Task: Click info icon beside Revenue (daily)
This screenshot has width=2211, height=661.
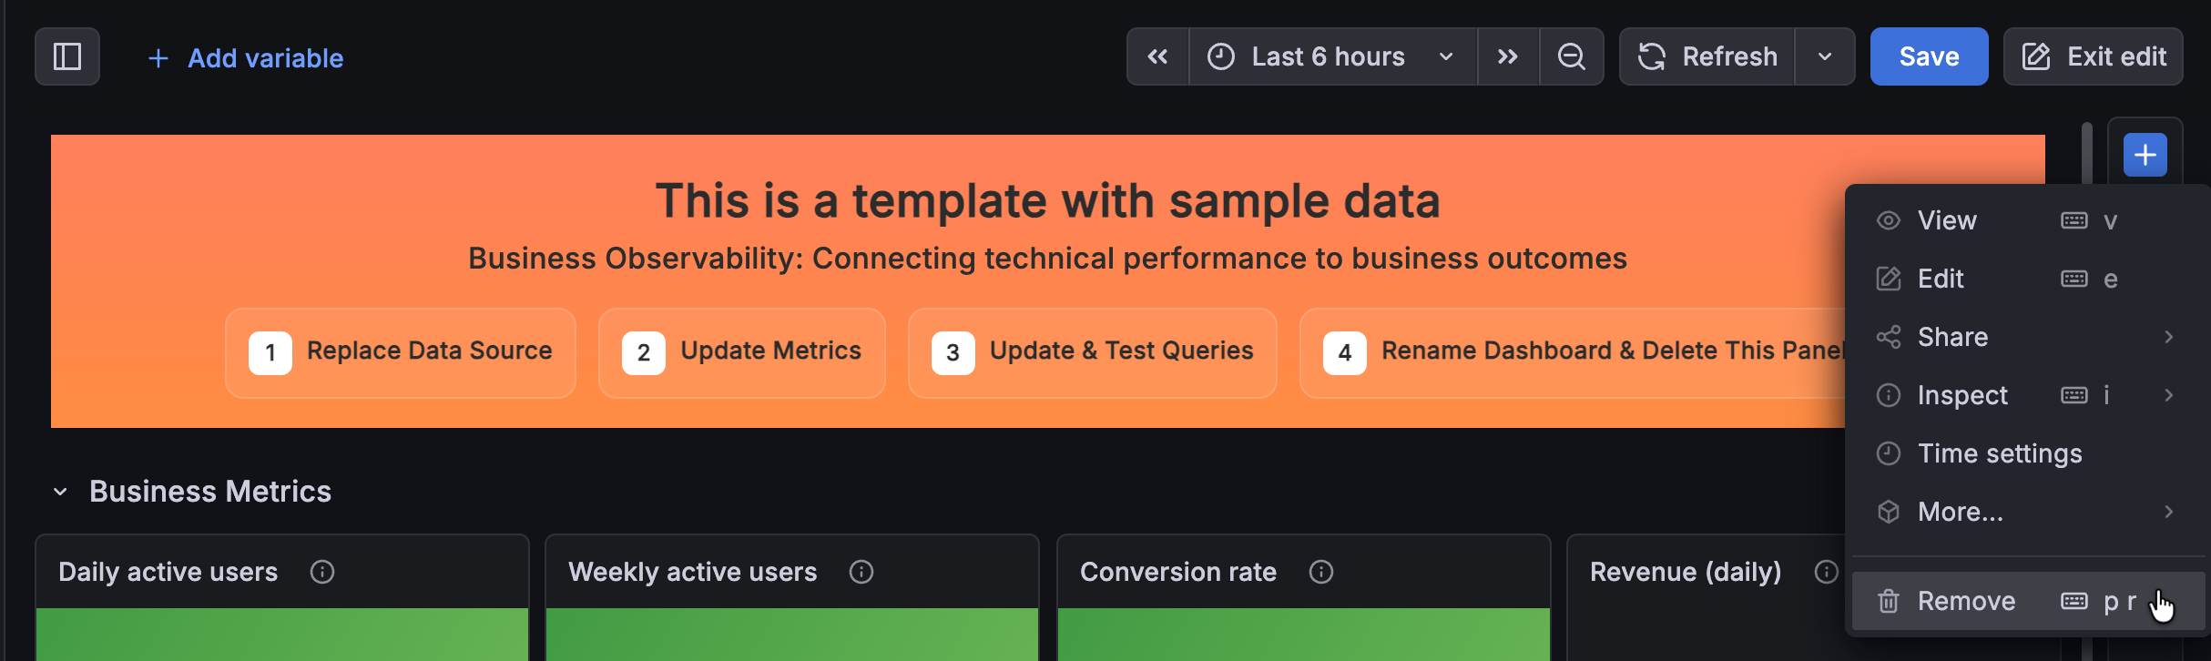Action: pos(1826,572)
